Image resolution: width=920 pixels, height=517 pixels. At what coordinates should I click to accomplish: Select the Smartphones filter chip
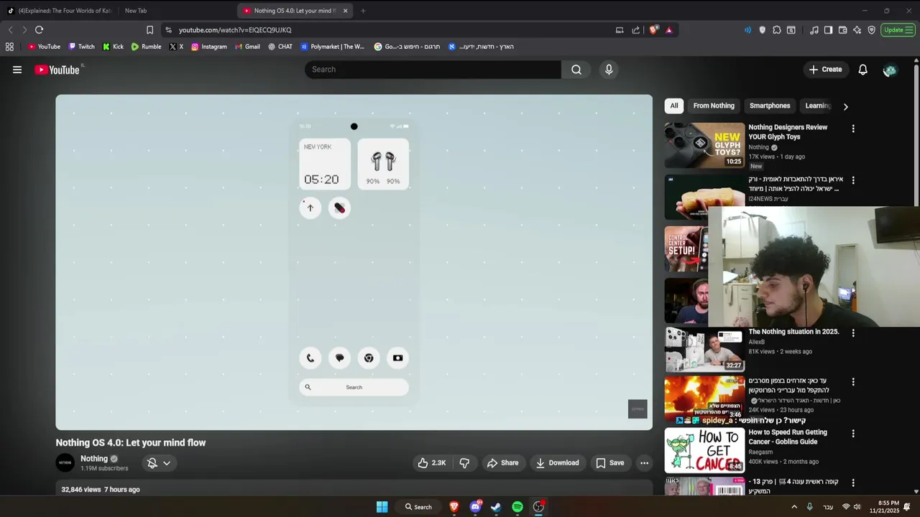click(770, 106)
